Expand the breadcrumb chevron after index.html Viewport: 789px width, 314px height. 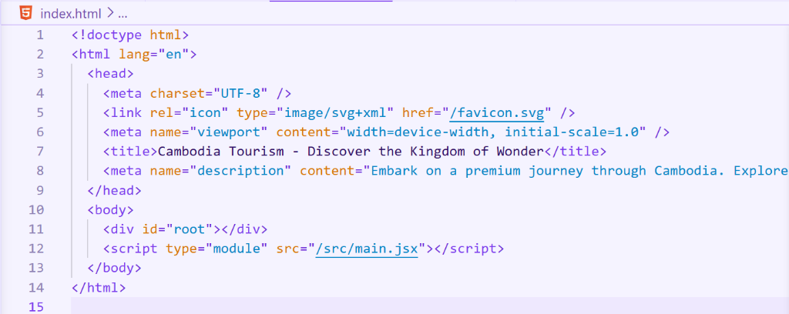click(109, 14)
